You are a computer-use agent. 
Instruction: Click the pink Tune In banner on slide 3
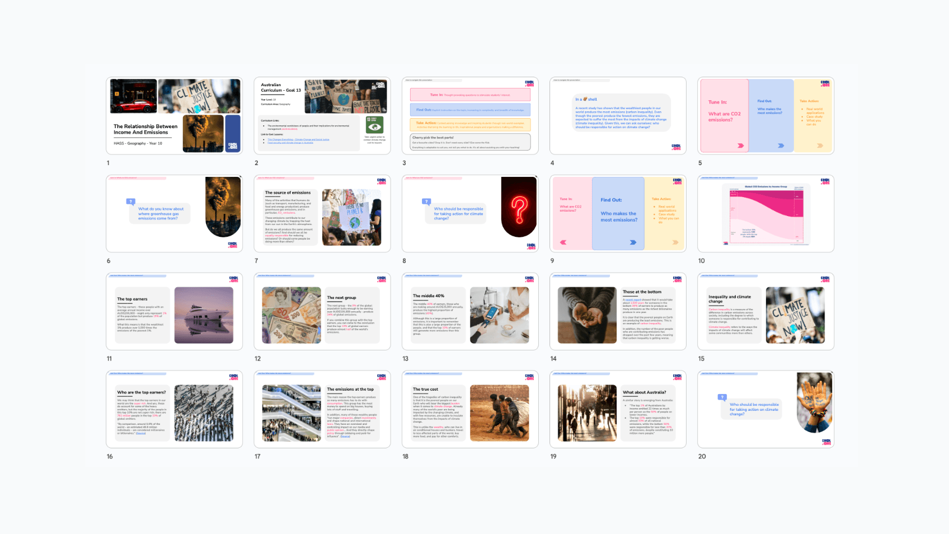470,96
